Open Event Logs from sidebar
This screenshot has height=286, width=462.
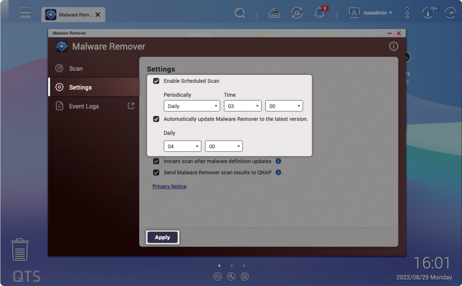[84, 106]
